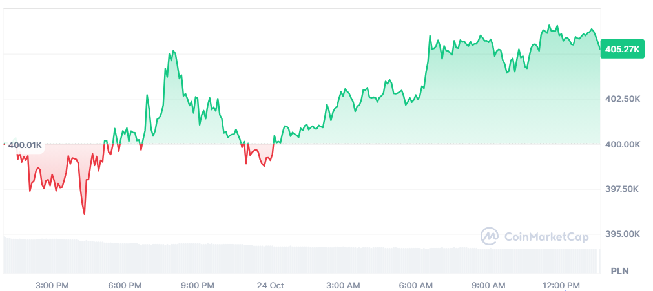Select the 6:00 PM time axis label
The width and height of the screenshot is (653, 291).
(x=125, y=285)
